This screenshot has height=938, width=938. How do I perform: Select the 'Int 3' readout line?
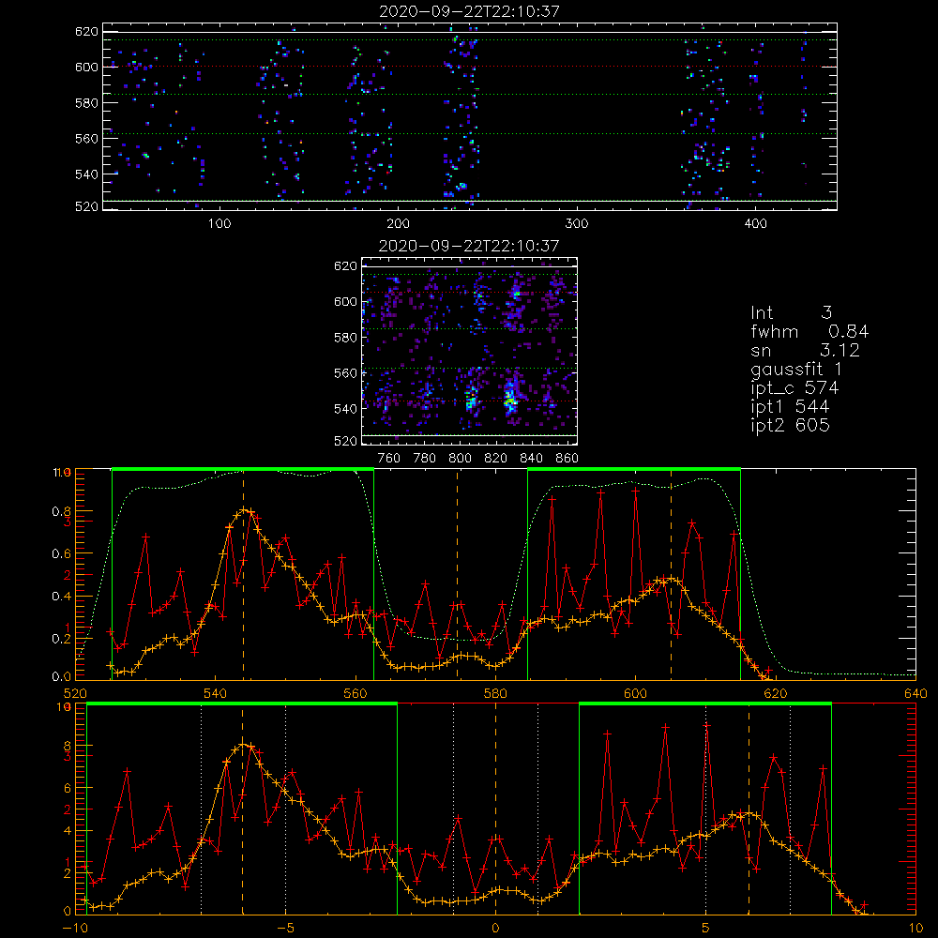(x=791, y=312)
